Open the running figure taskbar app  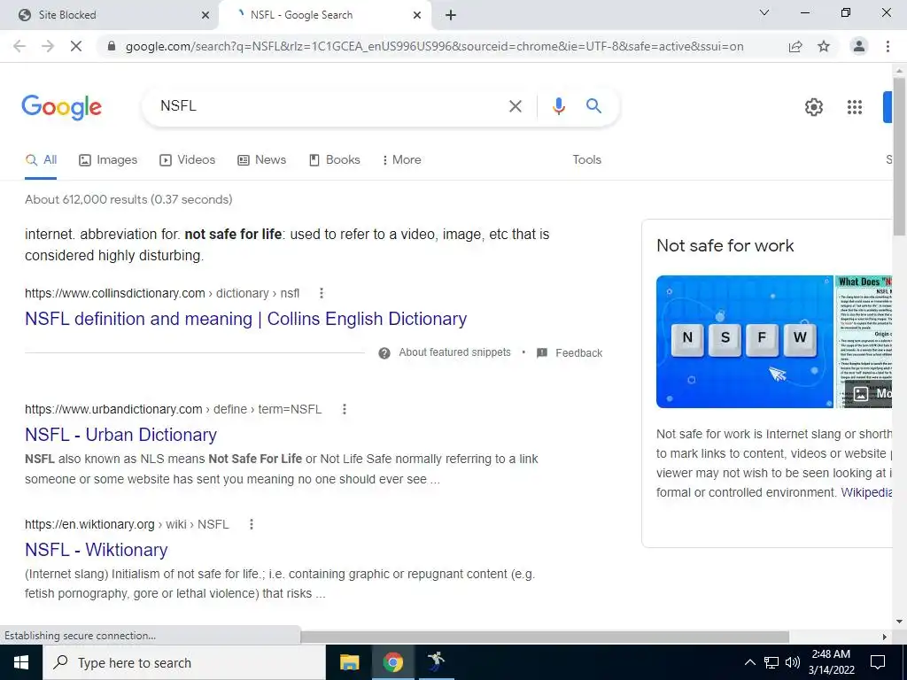[436, 661]
